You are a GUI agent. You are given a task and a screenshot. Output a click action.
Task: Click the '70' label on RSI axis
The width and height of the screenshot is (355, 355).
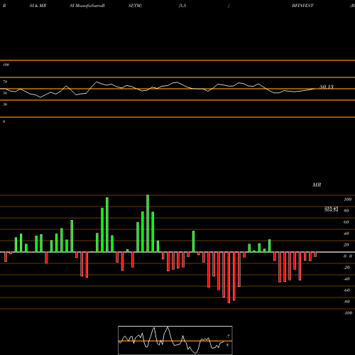coord(5,82)
